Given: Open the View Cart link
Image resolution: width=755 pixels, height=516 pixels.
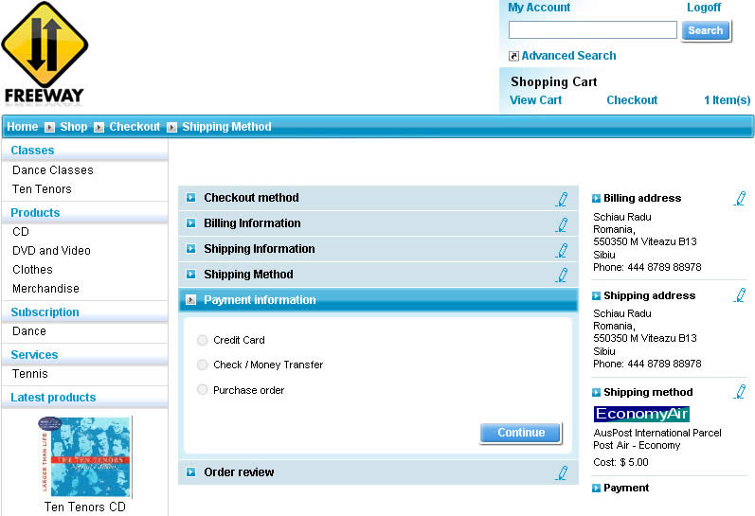Looking at the screenshot, I should tap(535, 100).
